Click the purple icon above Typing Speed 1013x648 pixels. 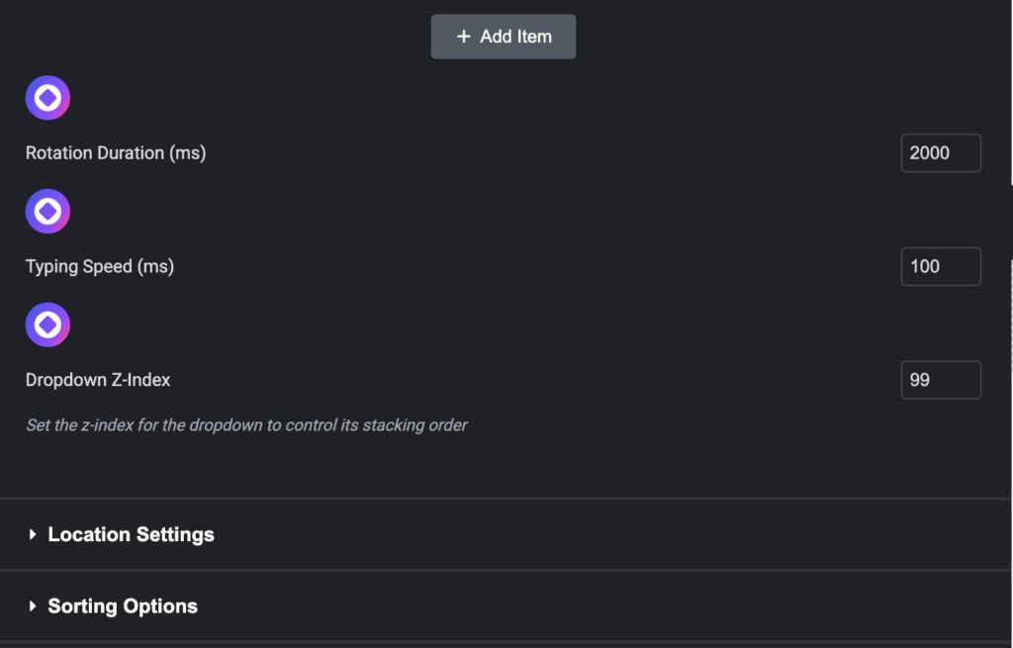(47, 211)
